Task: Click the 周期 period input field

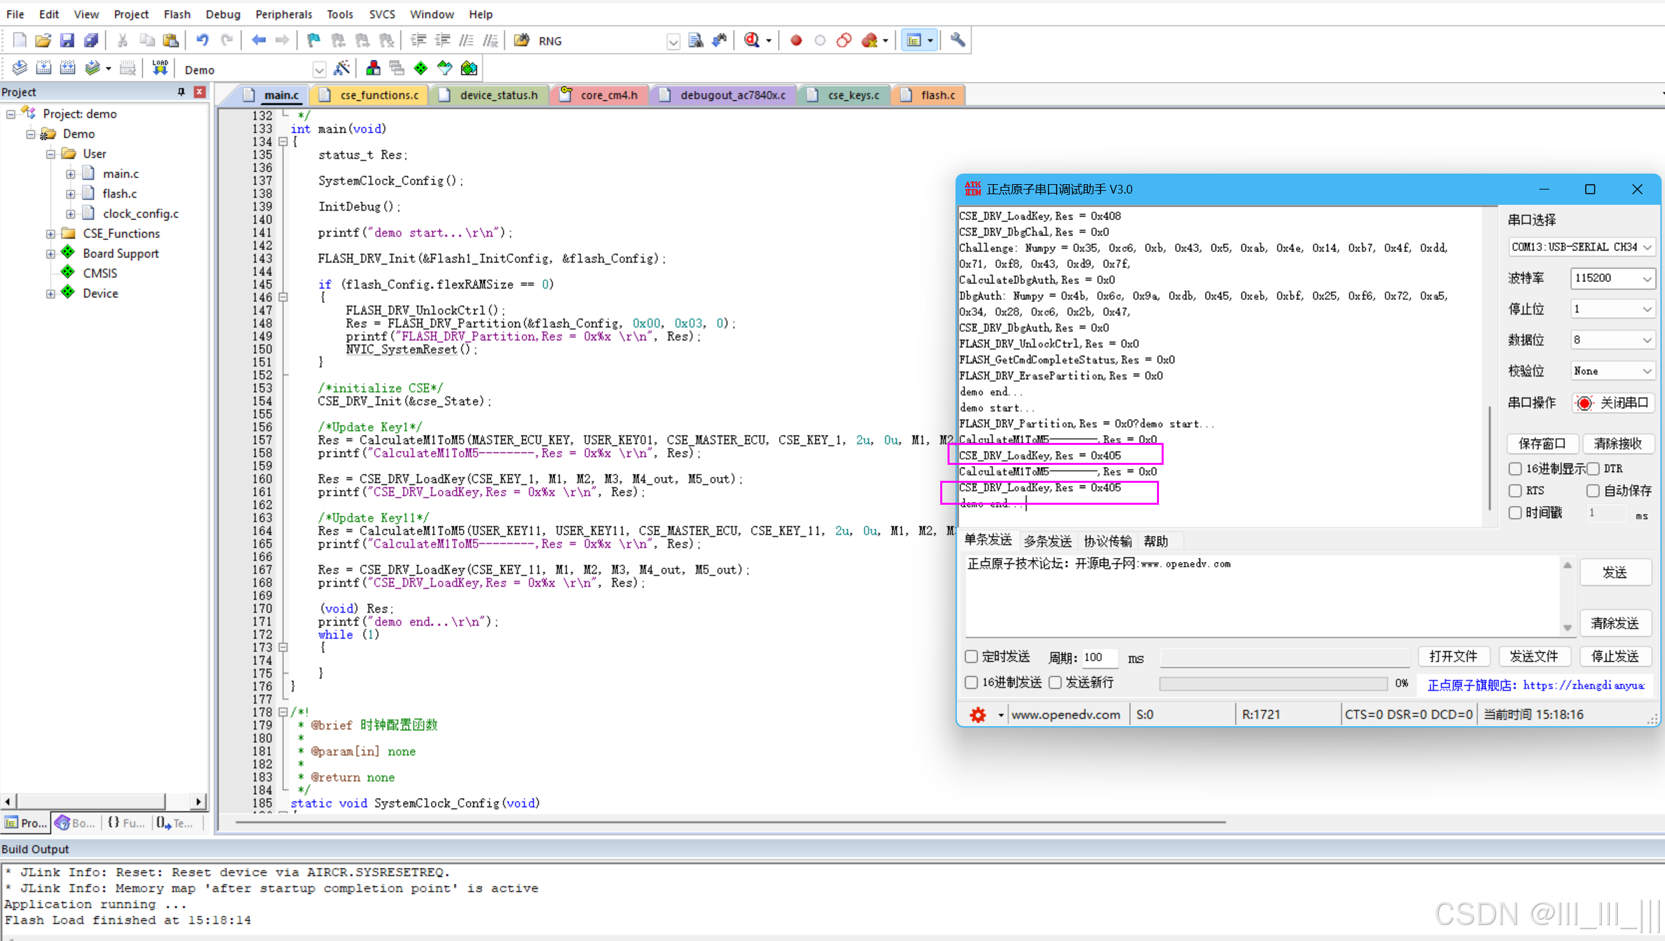Action: click(x=1099, y=657)
